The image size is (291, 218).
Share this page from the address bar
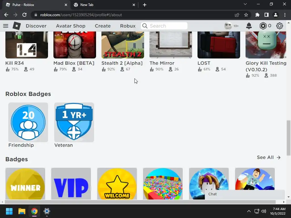(237, 15)
